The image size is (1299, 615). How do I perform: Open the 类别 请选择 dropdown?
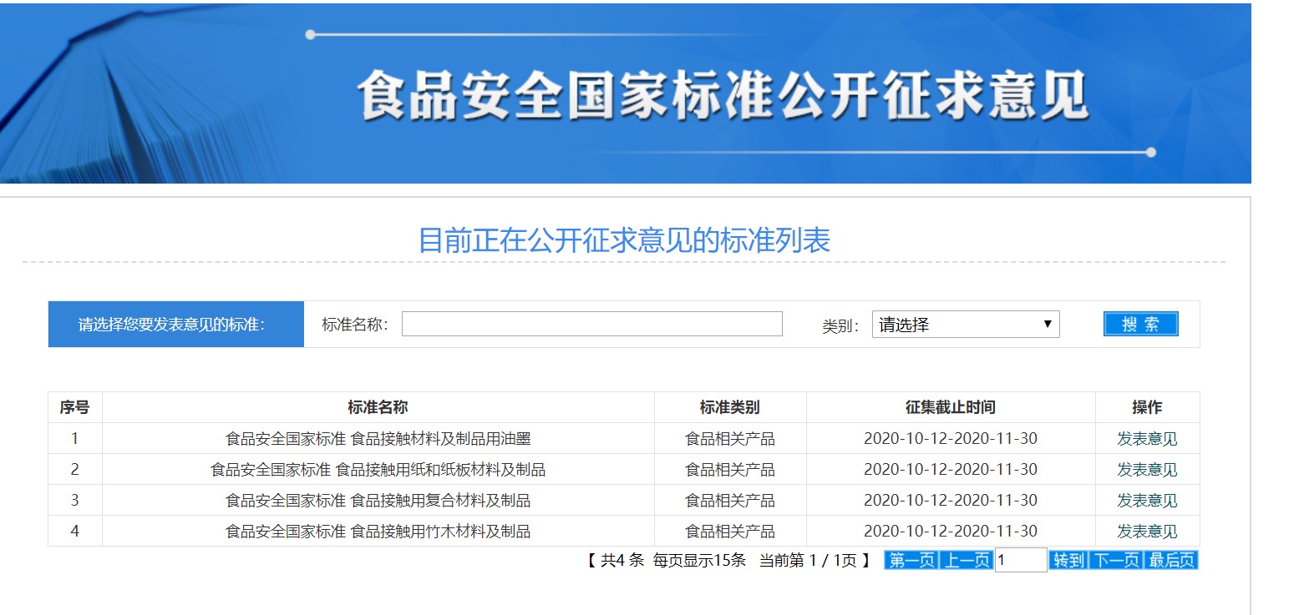point(965,325)
